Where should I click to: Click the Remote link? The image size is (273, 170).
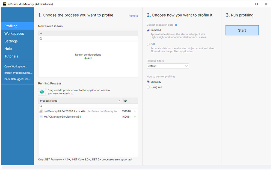coord(133,16)
